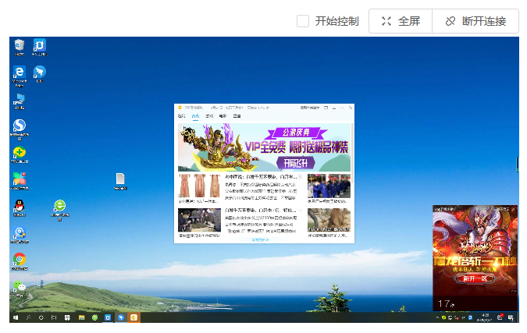Open the Sogou browser S icon
Viewport: 527px width, 333px height.
[x=20, y=126]
